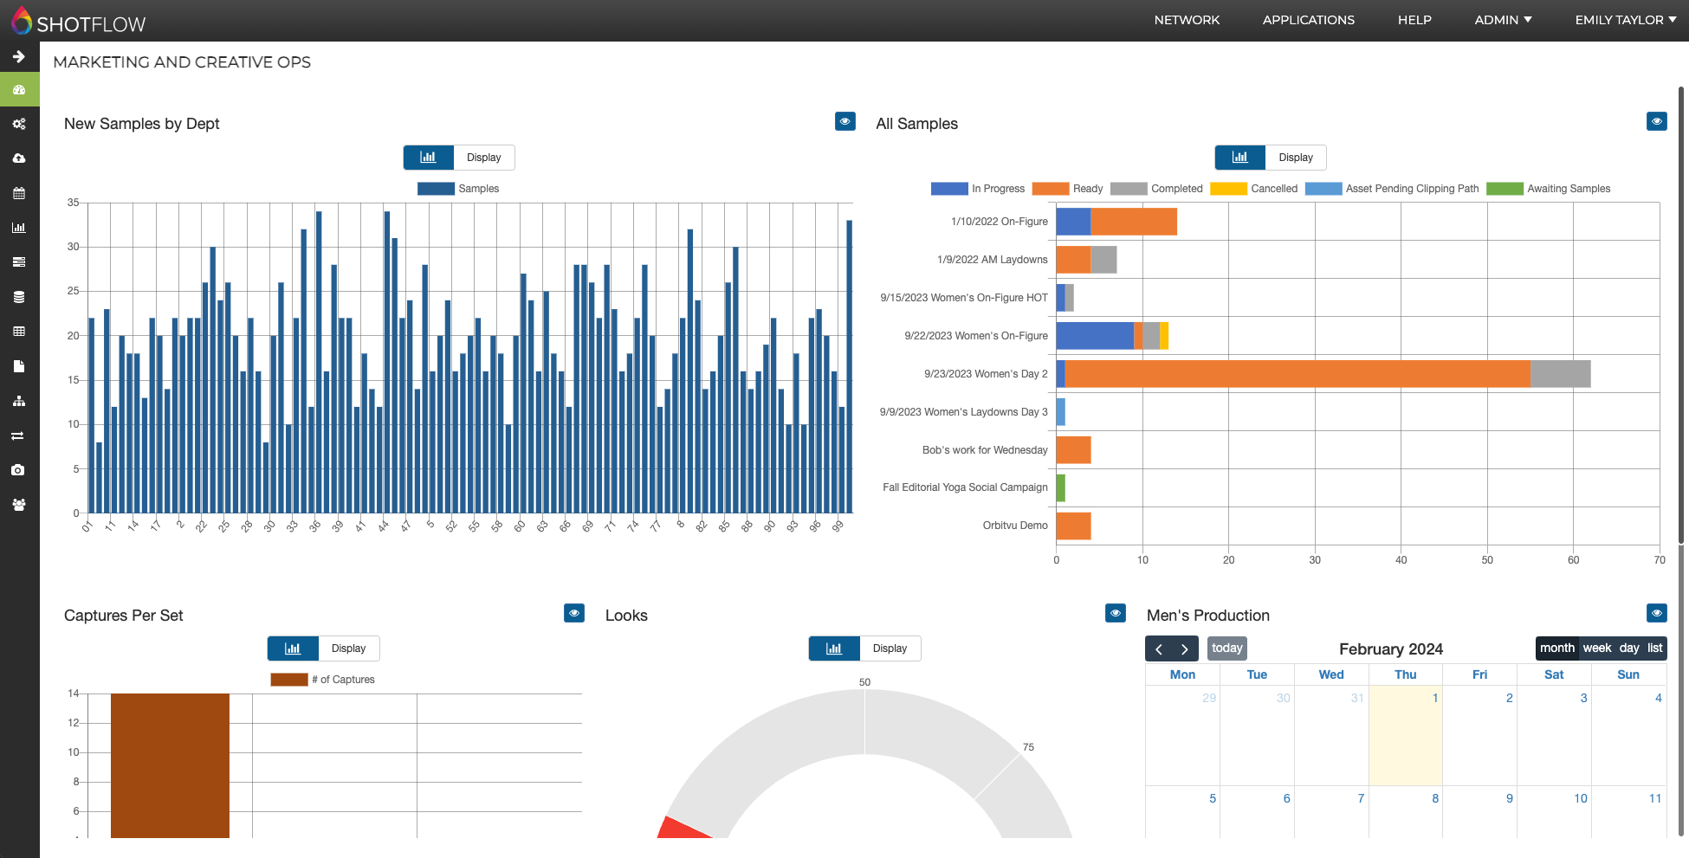Image resolution: width=1689 pixels, height=858 pixels.
Task: Go to next month in calendar
Action: 1185,648
